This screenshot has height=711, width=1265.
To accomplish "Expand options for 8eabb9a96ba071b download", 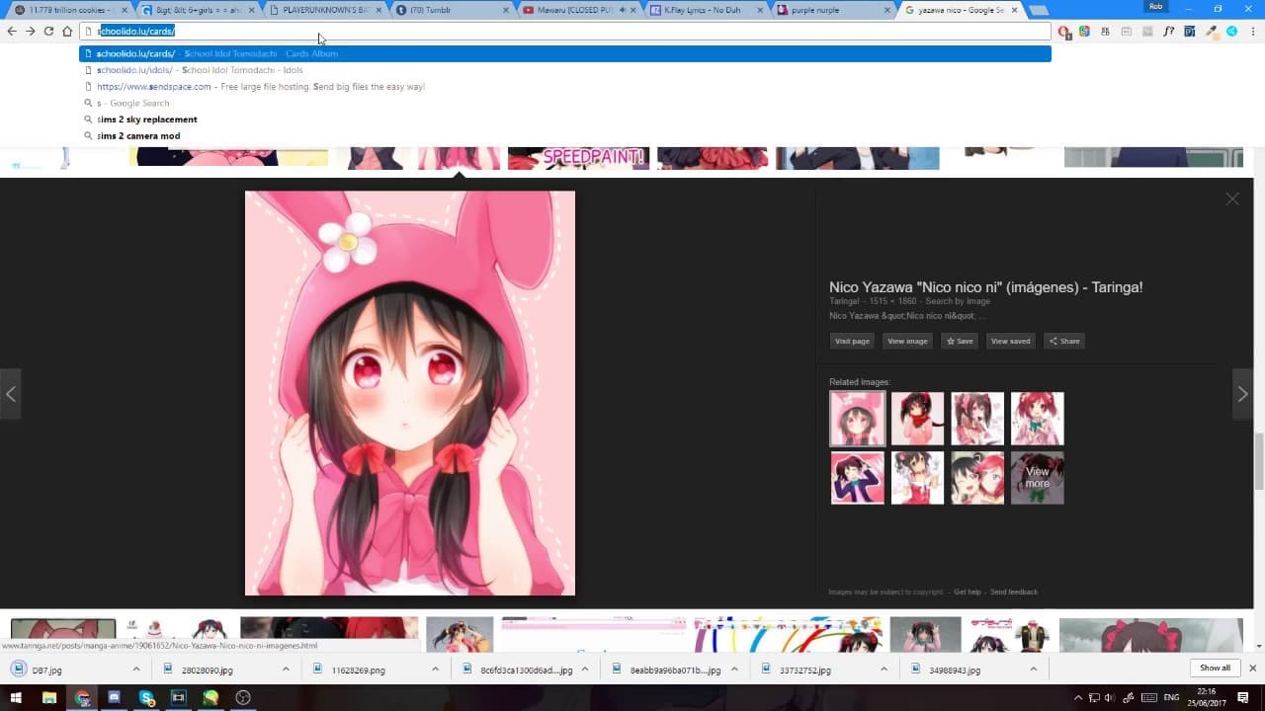I will coord(734,669).
